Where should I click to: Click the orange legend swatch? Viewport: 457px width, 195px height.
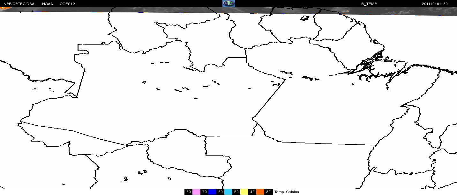point(260,192)
